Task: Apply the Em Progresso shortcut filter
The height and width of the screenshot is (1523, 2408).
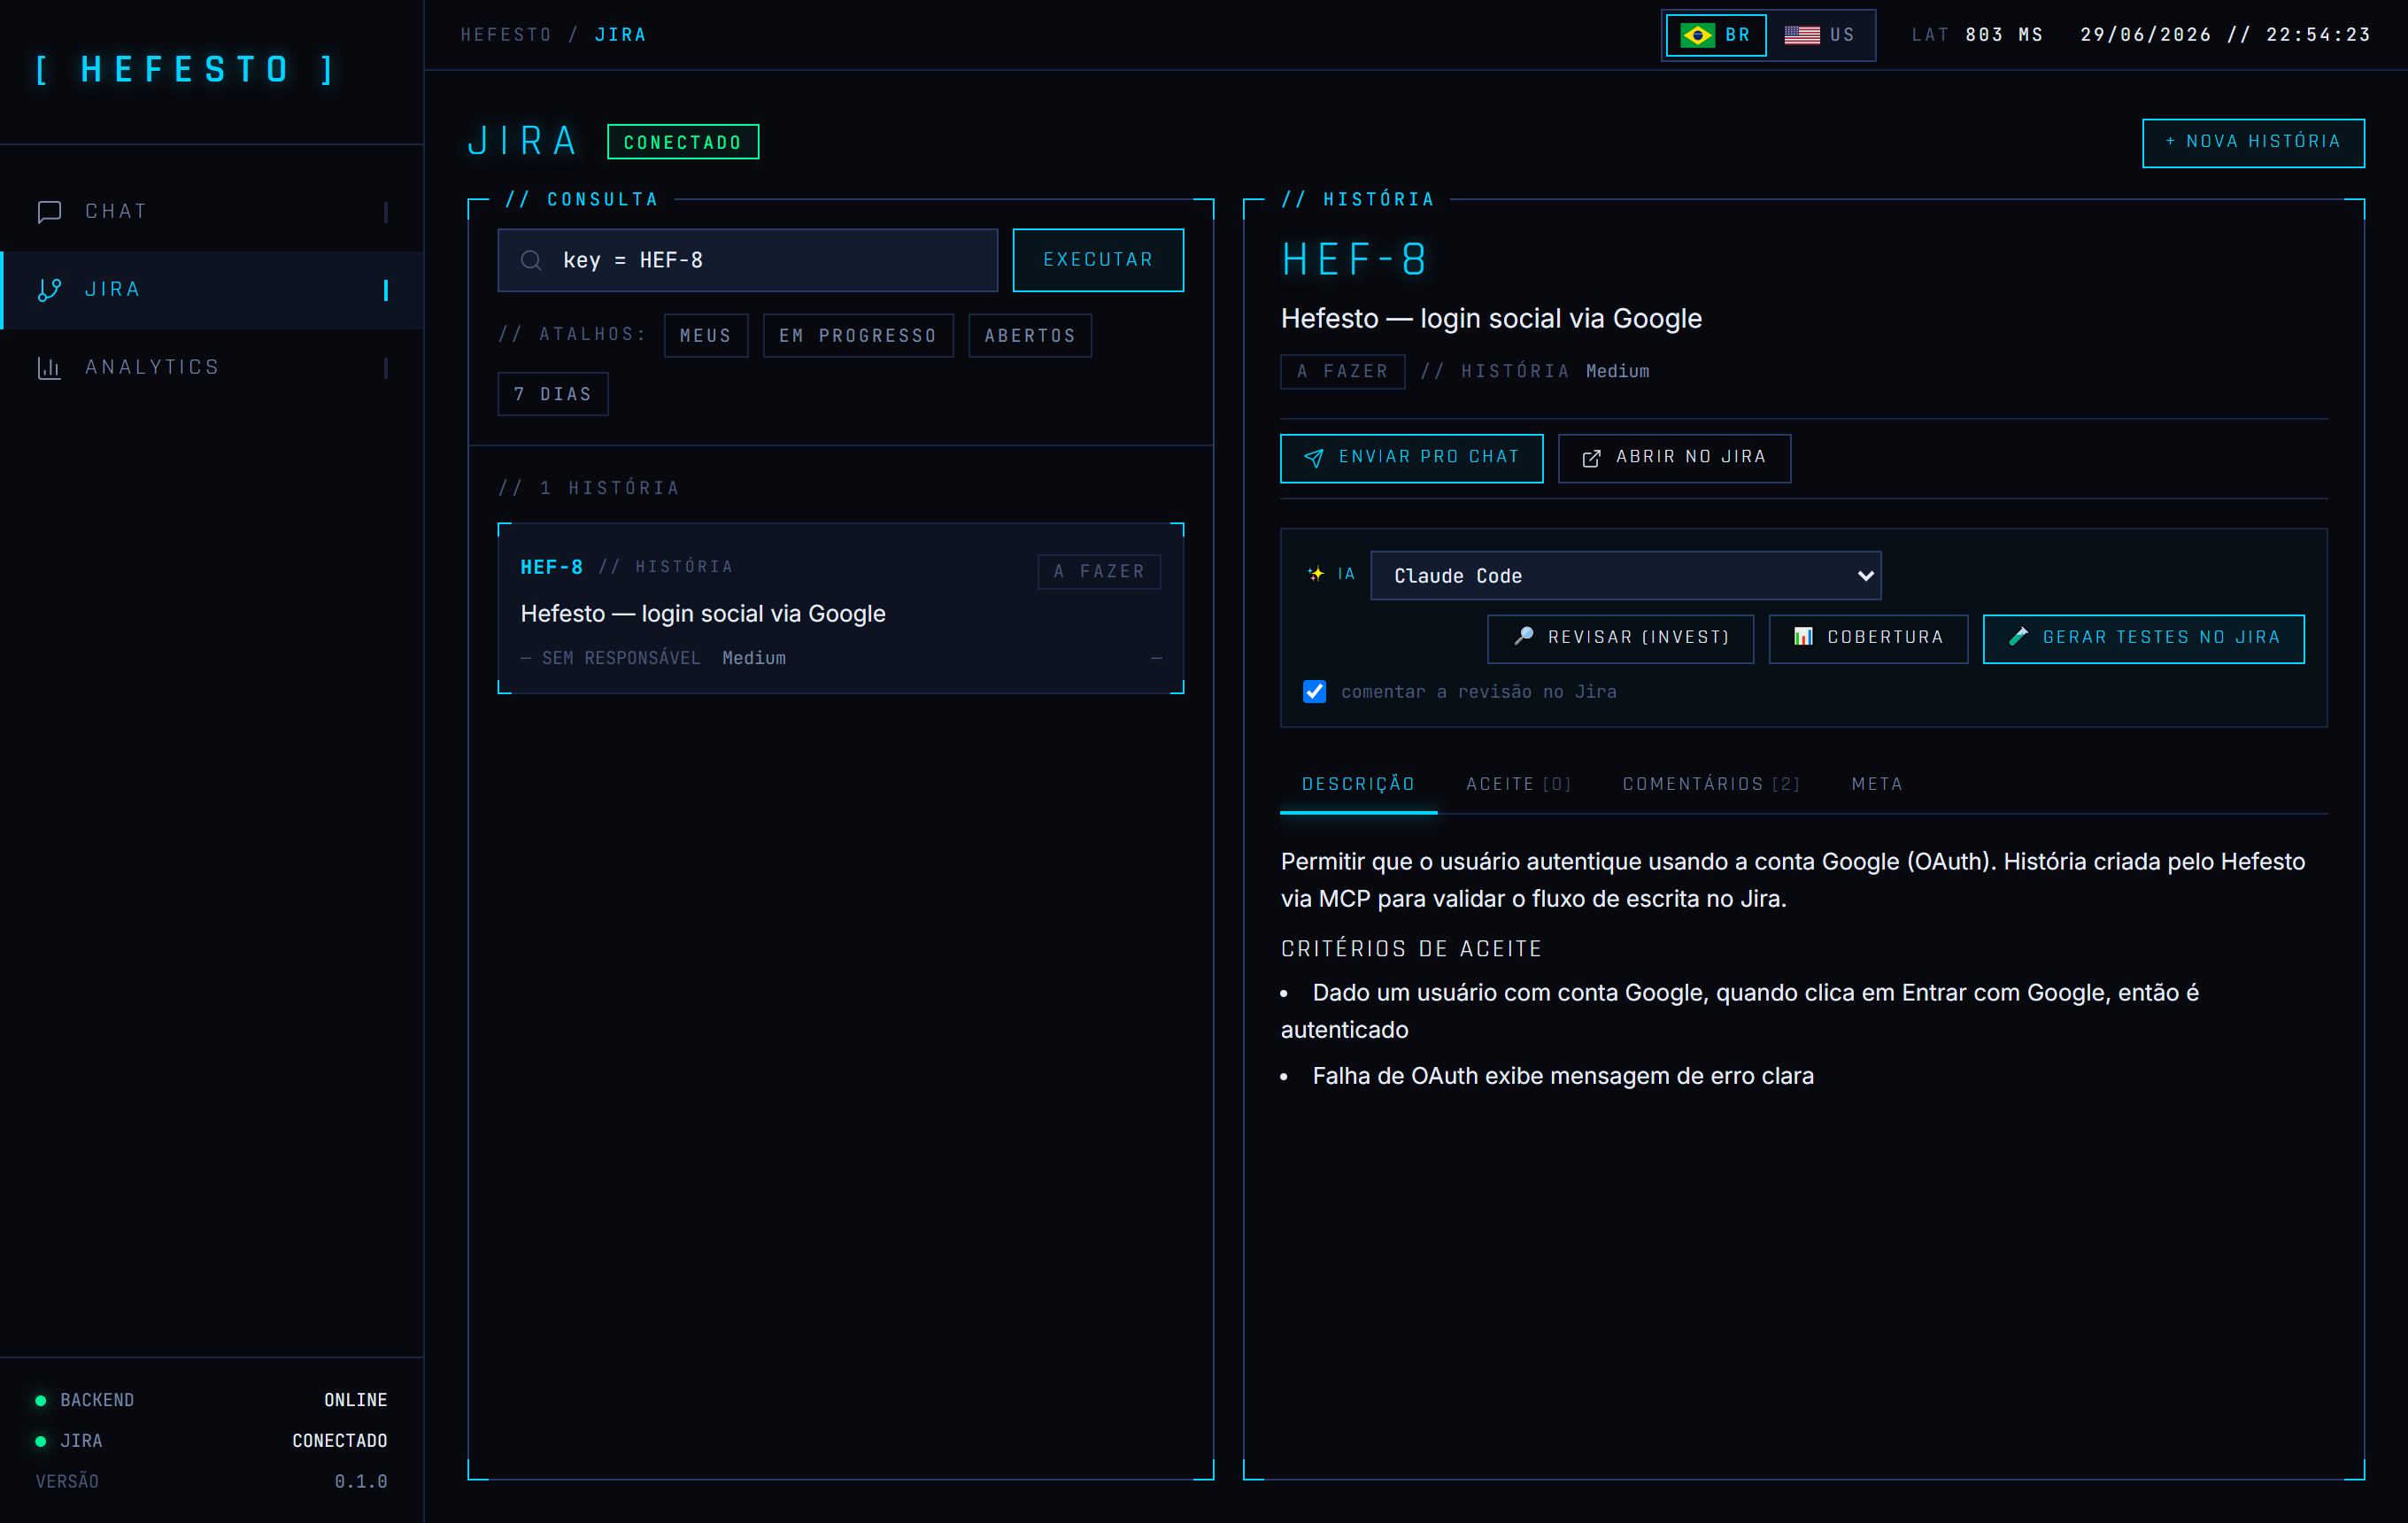Action: pos(858,336)
